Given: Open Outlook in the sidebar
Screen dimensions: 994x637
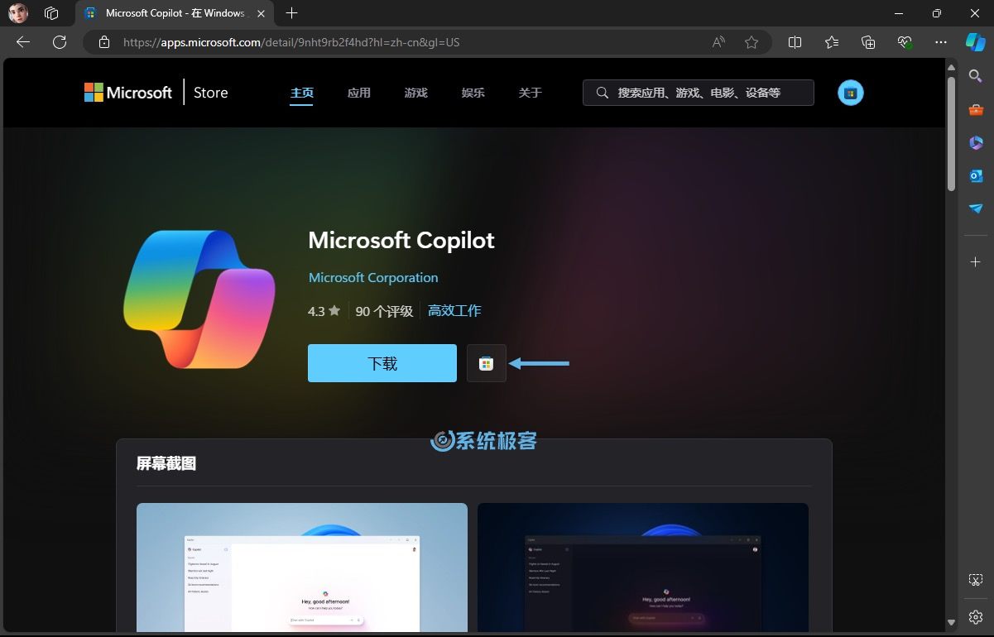Looking at the screenshot, I should point(976,175).
